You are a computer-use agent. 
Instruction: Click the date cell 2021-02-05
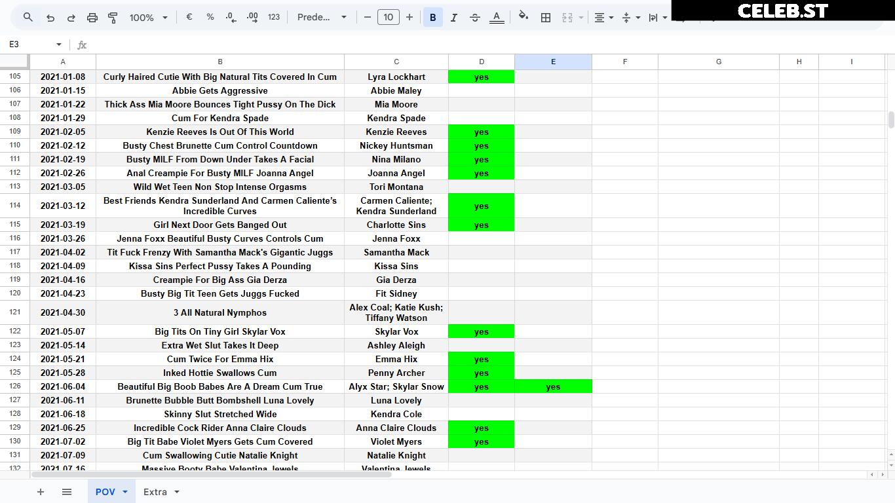pyautogui.click(x=63, y=132)
